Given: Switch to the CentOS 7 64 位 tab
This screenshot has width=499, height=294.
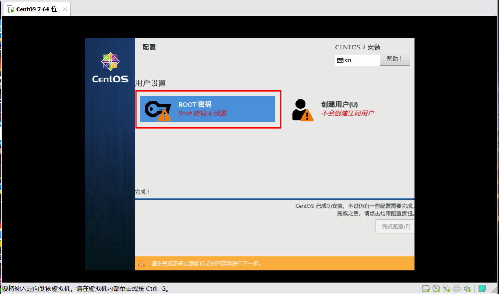Looking at the screenshot, I should click(x=36, y=9).
